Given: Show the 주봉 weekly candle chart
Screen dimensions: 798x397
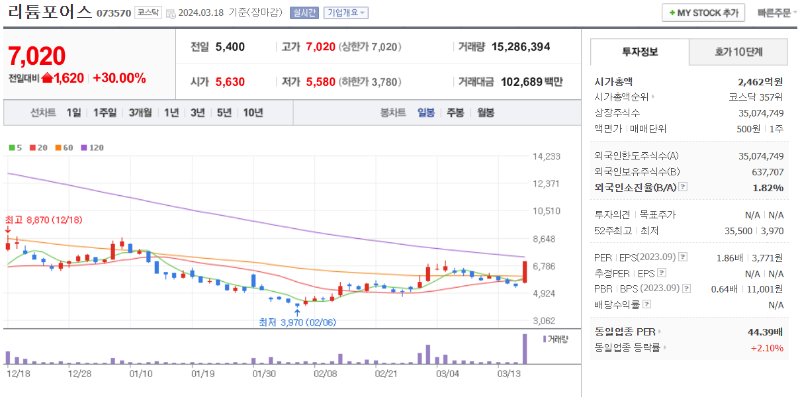Looking at the screenshot, I should click(x=455, y=112).
